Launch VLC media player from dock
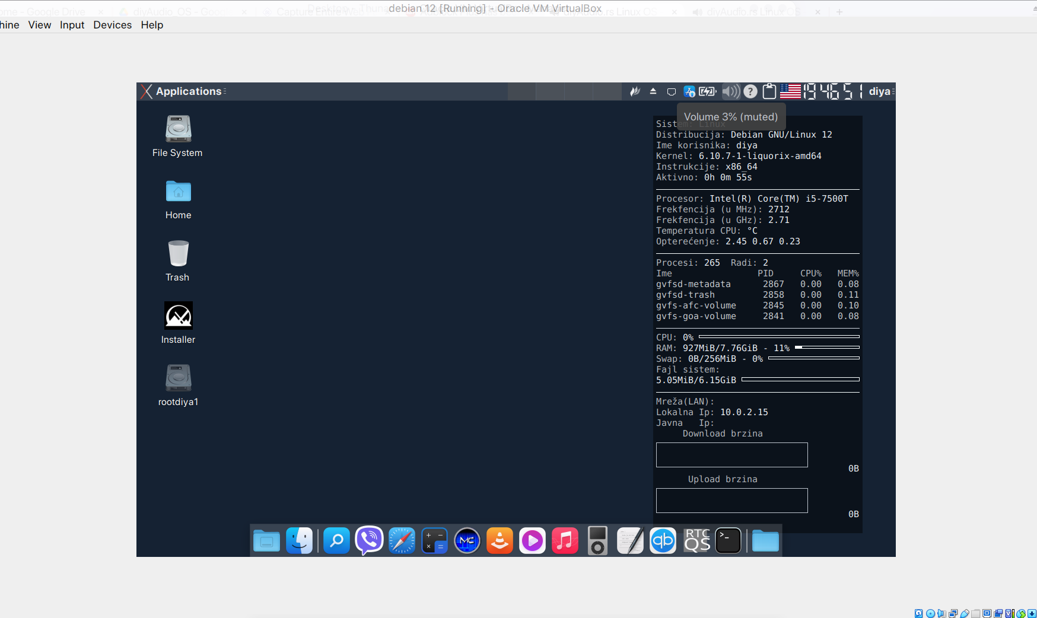Viewport: 1037px width, 618px height. click(x=500, y=541)
